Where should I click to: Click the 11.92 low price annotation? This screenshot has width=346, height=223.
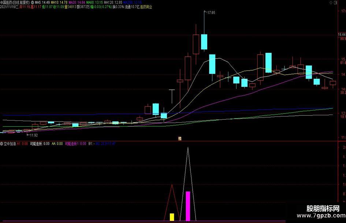34,135
